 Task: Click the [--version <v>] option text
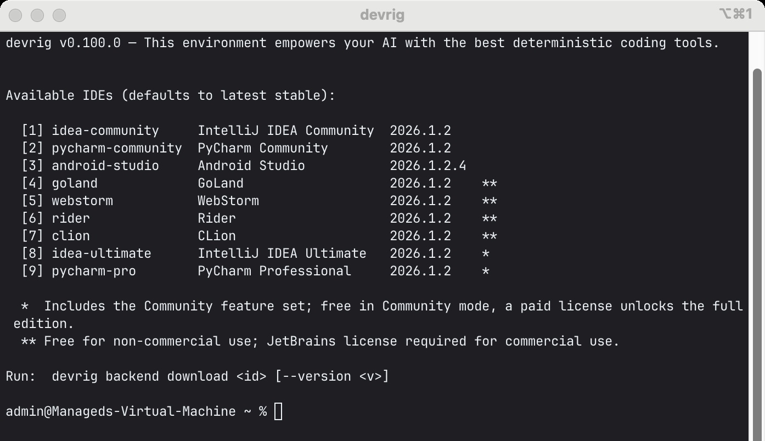click(332, 376)
